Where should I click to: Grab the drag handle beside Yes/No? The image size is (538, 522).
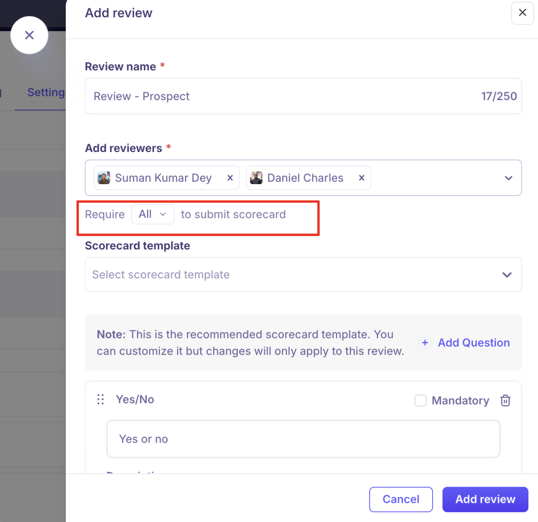(100, 400)
